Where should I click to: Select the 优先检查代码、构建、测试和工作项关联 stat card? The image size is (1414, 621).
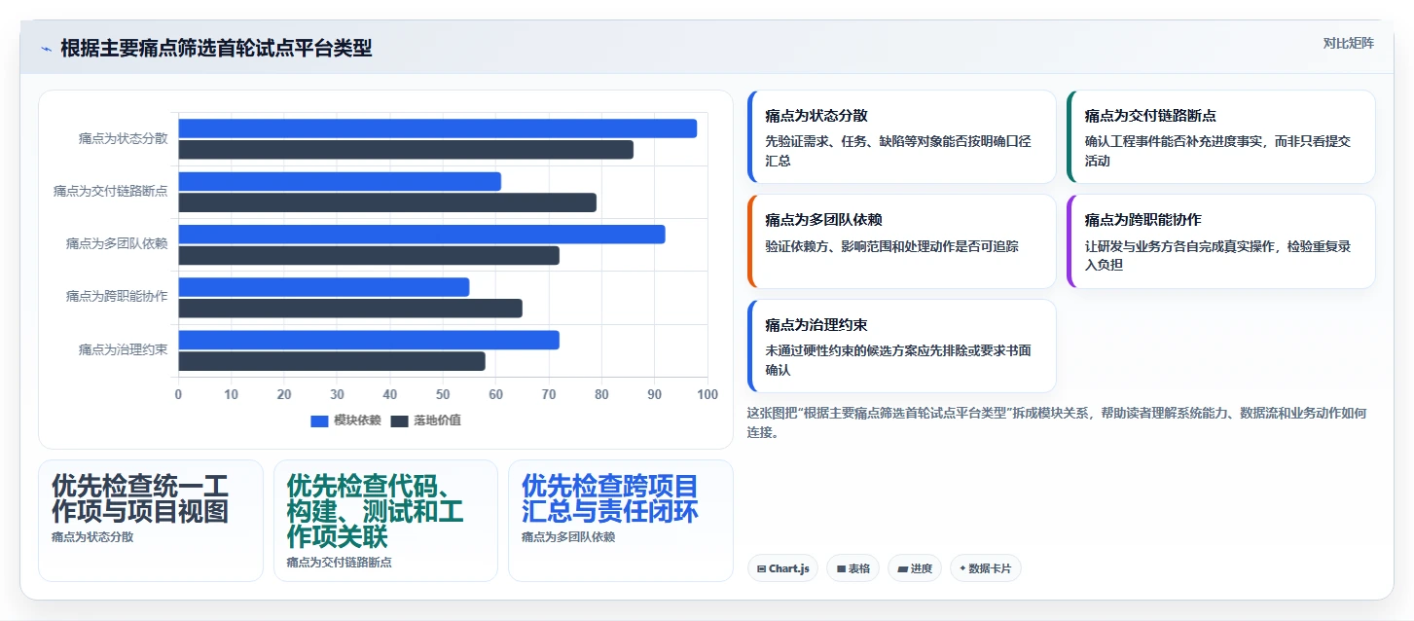(385, 521)
